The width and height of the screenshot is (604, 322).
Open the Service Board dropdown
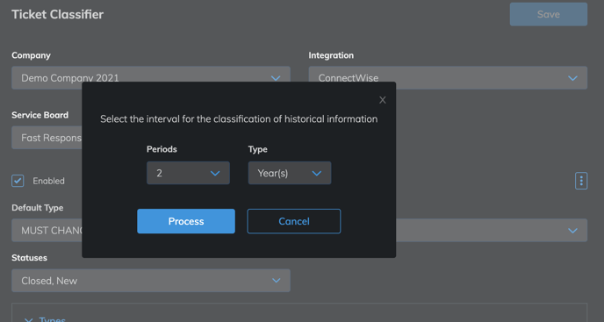click(x=47, y=138)
